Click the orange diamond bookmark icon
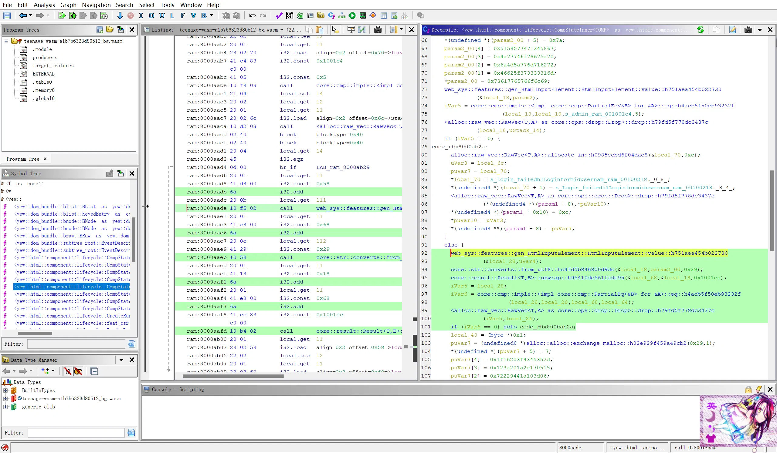Image resolution: width=777 pixels, height=453 pixels. [373, 15]
